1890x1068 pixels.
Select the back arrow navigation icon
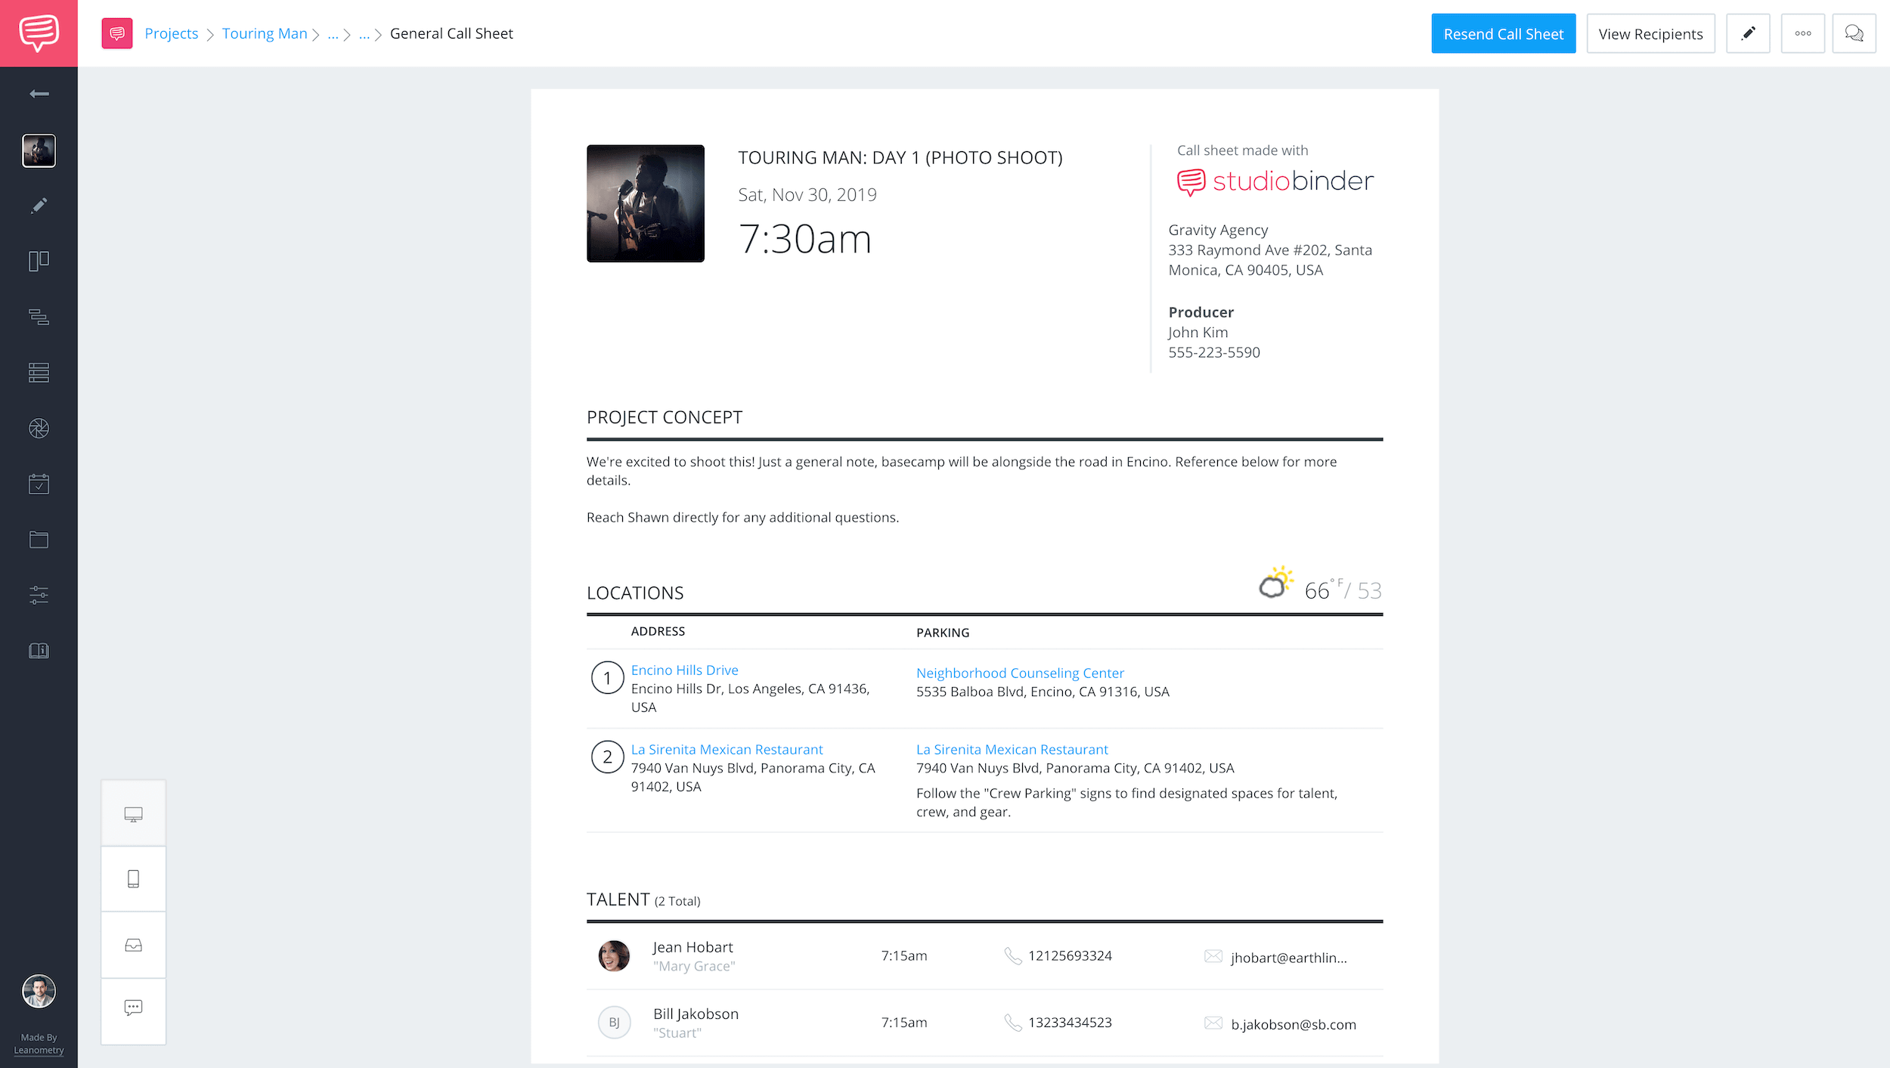click(x=38, y=94)
